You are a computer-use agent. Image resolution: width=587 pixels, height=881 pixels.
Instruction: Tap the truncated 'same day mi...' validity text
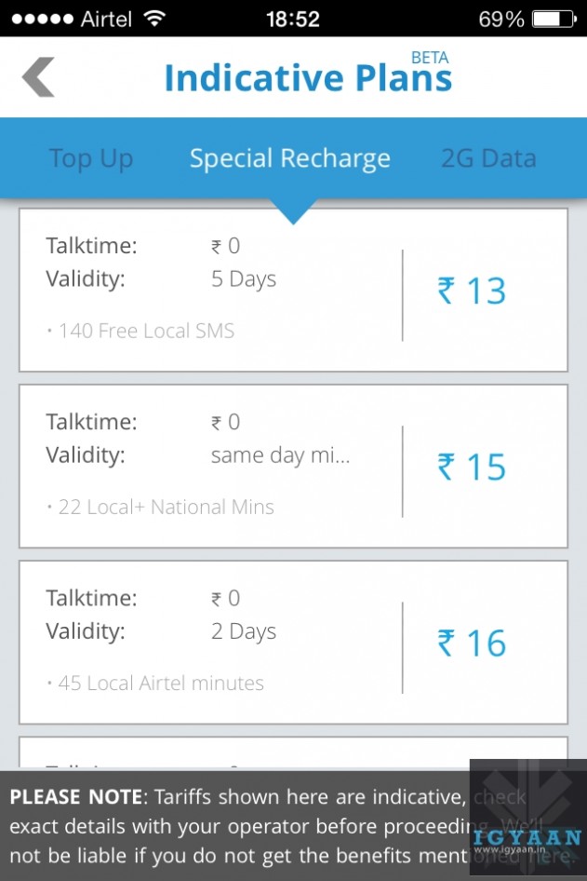(x=280, y=455)
